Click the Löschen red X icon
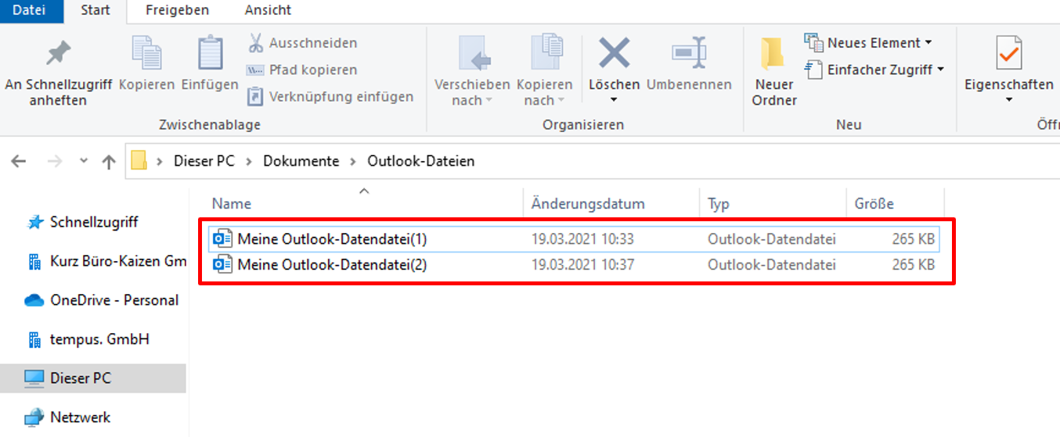 coord(615,53)
